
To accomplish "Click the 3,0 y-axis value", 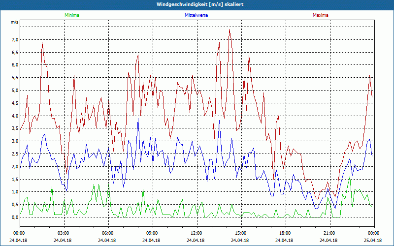I will [x=15, y=141].
